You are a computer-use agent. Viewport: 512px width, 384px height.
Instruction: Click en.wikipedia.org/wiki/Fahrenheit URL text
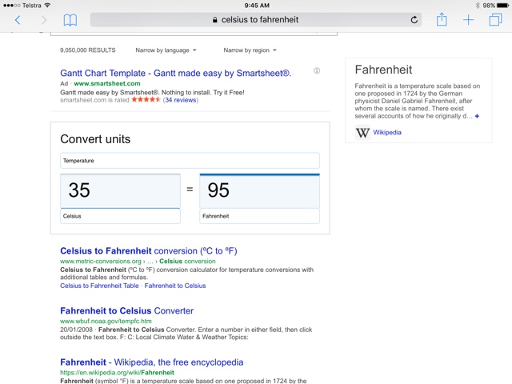(x=117, y=373)
